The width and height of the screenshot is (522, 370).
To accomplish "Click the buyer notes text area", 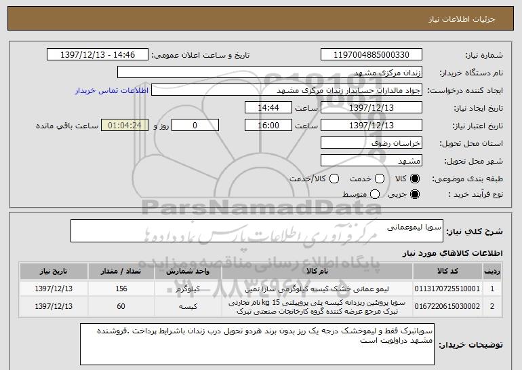I will point(257,344).
